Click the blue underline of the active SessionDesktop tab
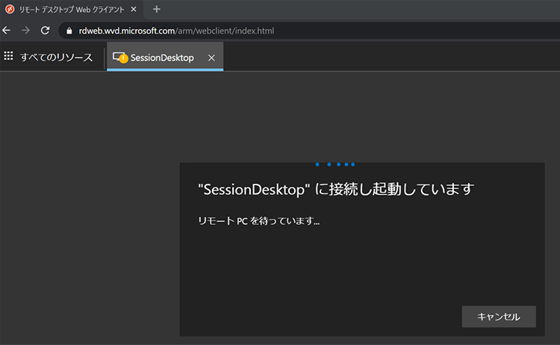This screenshot has height=345, width=560. (x=165, y=69)
